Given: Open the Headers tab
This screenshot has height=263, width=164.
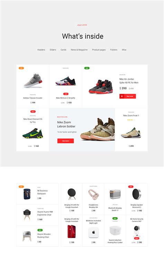Looking at the screenshot, I should (x=41, y=50).
